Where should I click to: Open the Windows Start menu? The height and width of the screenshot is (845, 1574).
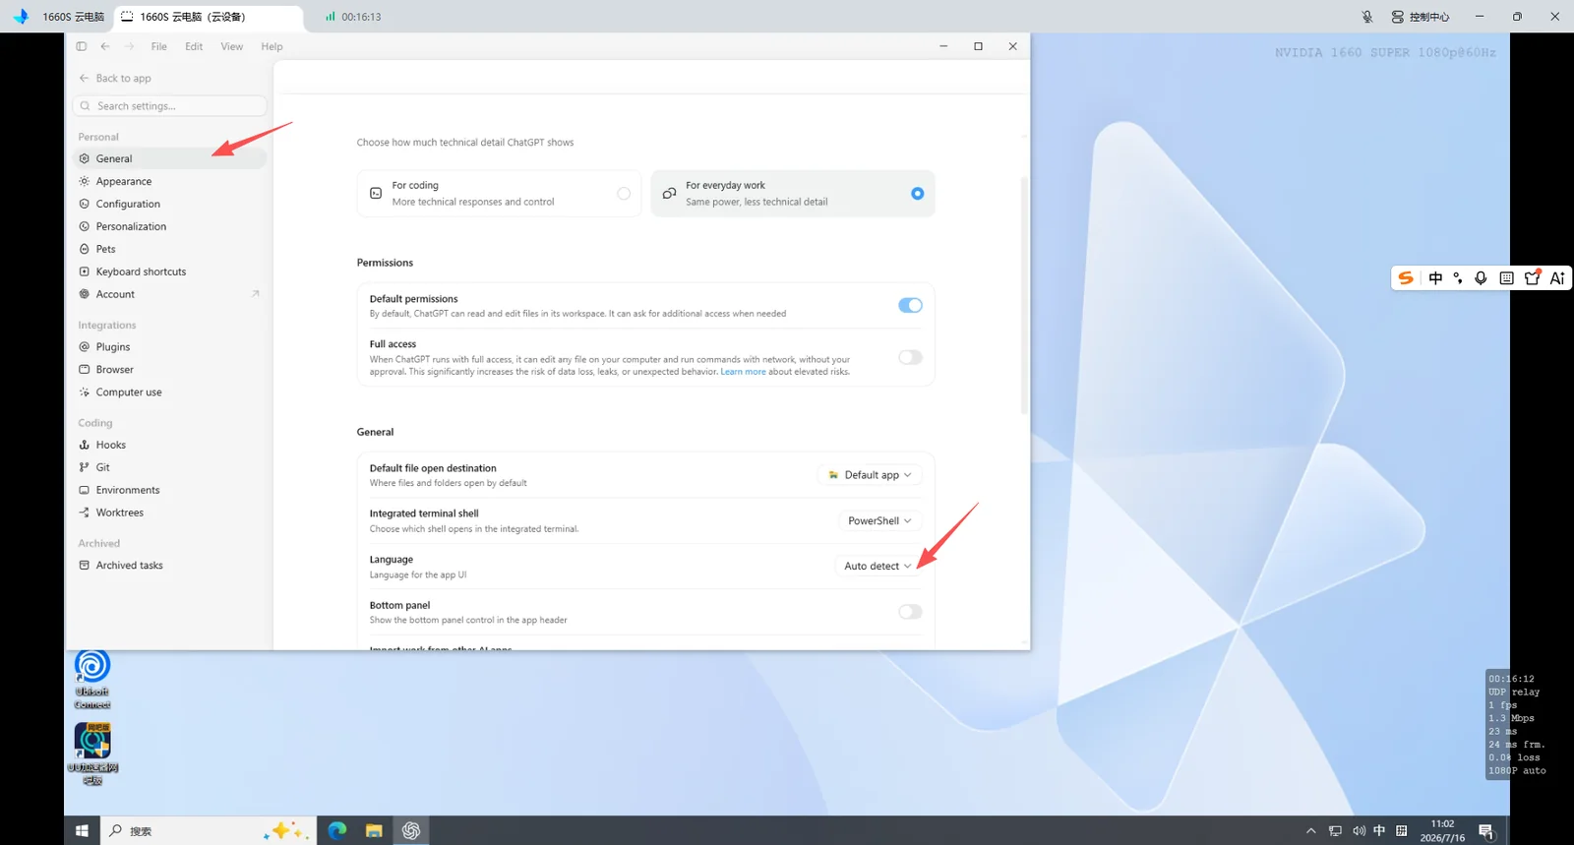click(x=82, y=831)
